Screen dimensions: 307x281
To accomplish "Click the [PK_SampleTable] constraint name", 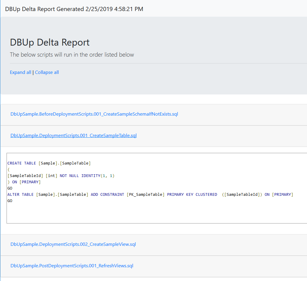I will coord(145,195).
